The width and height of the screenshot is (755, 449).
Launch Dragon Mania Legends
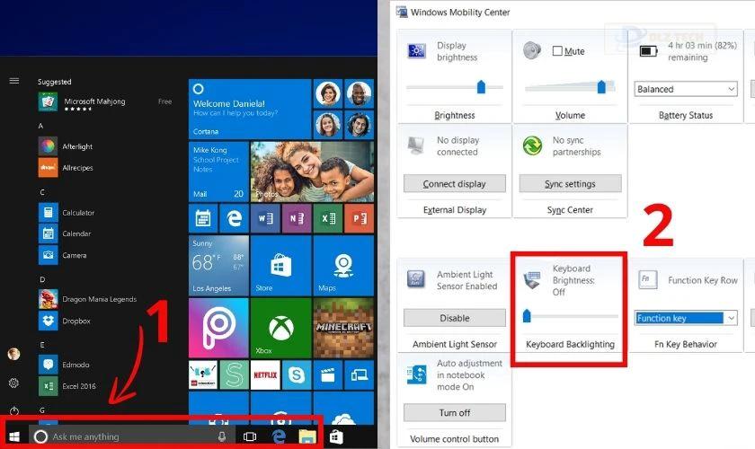coord(88,299)
